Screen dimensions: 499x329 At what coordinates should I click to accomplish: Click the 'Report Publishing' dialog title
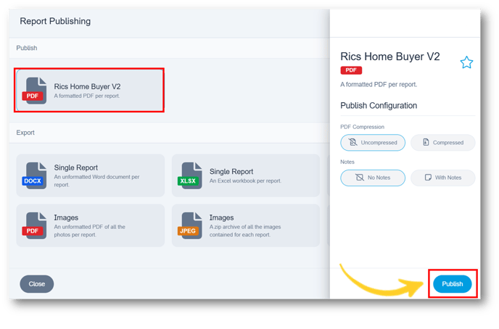(x=55, y=21)
